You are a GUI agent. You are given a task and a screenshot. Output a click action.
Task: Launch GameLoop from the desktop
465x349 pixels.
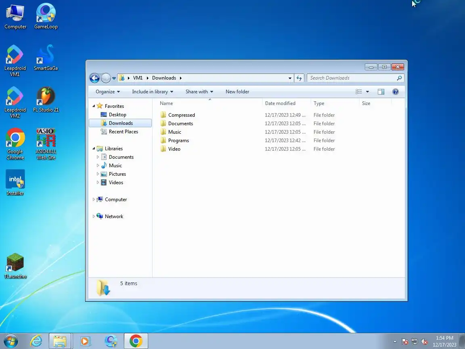tap(46, 17)
